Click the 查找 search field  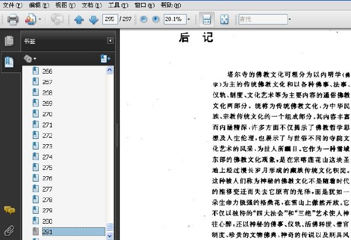pos(263,19)
